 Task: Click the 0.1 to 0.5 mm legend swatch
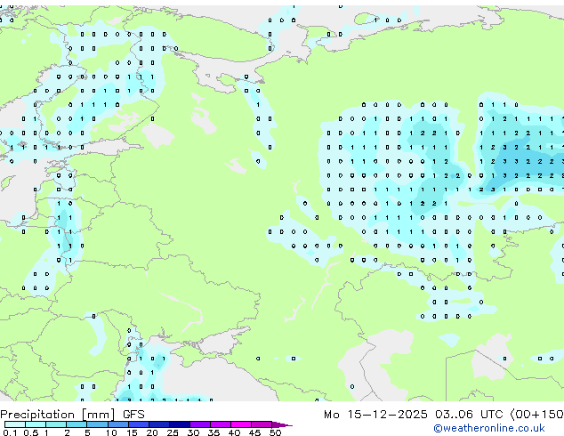(x=15, y=424)
